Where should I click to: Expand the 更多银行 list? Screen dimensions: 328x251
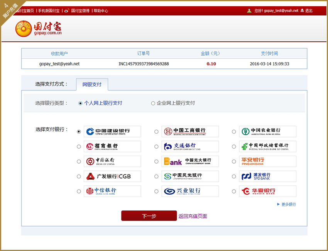click(287, 204)
